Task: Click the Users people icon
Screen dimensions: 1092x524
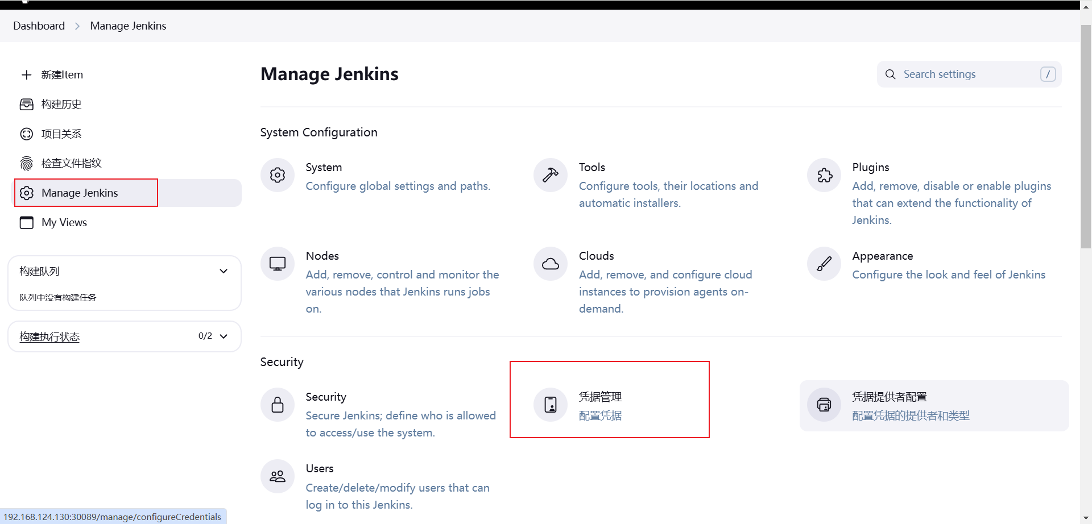Action: pyautogui.click(x=278, y=476)
